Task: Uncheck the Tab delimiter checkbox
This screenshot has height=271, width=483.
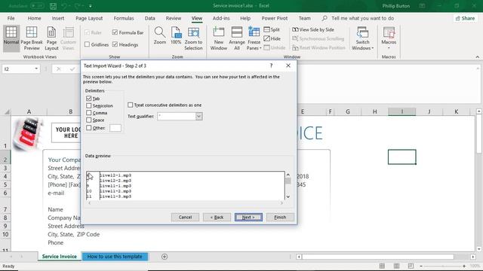Action: (x=89, y=99)
